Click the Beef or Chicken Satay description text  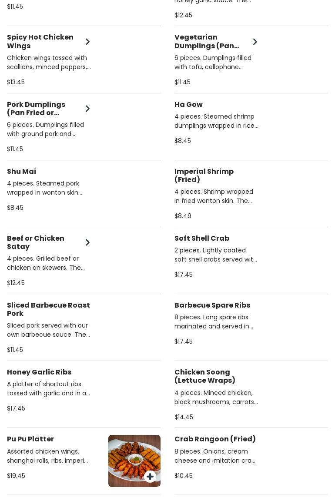[x=46, y=263]
